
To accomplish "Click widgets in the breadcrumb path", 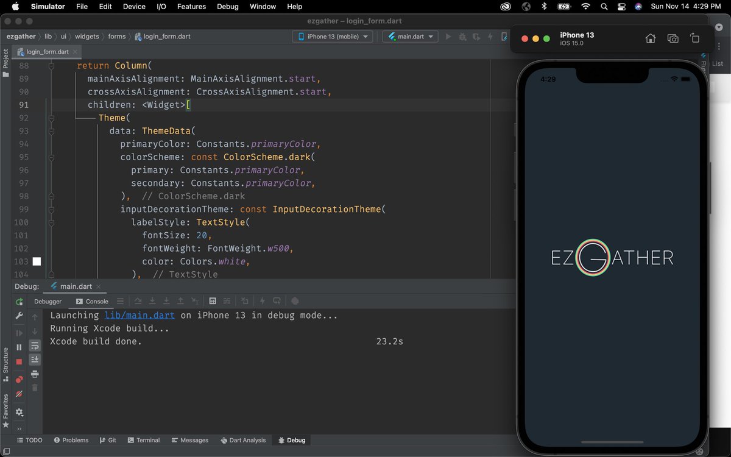I will point(87,37).
